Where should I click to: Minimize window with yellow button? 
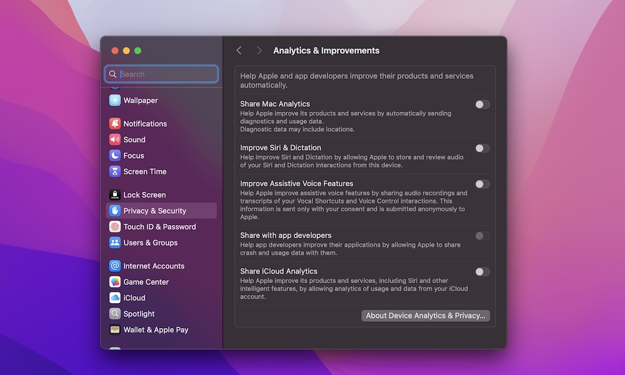(126, 51)
